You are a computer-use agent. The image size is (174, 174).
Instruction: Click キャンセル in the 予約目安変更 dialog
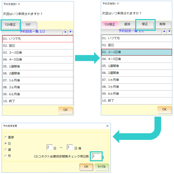(x=102, y=166)
